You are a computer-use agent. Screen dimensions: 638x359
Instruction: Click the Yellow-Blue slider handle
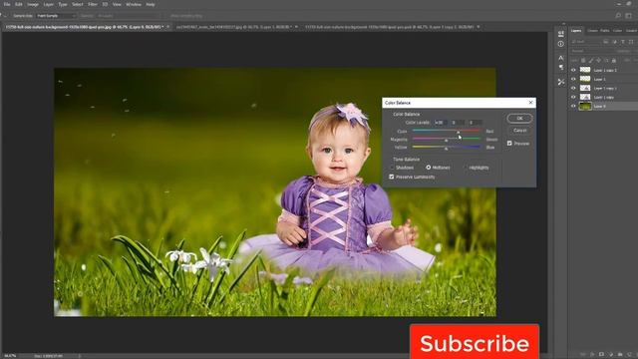click(447, 149)
